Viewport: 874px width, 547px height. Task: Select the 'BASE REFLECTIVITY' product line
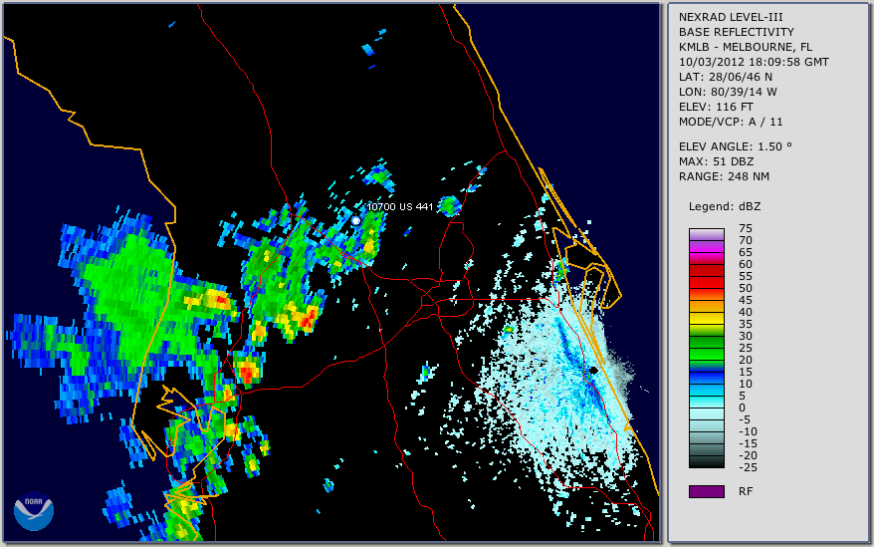point(736,32)
